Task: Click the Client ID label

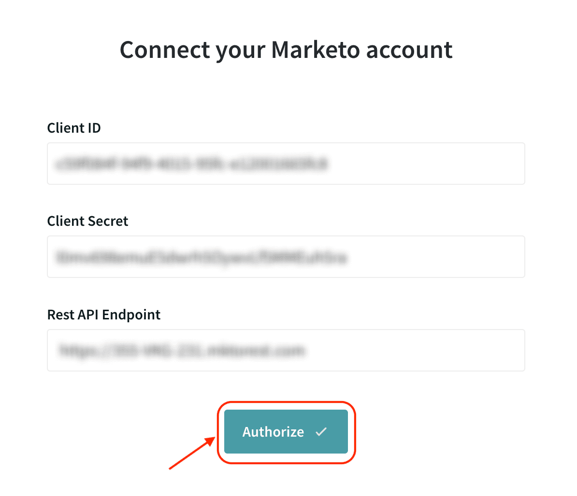Action: click(x=74, y=128)
